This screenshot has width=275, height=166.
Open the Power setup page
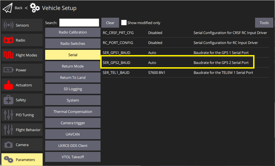(x=22, y=70)
